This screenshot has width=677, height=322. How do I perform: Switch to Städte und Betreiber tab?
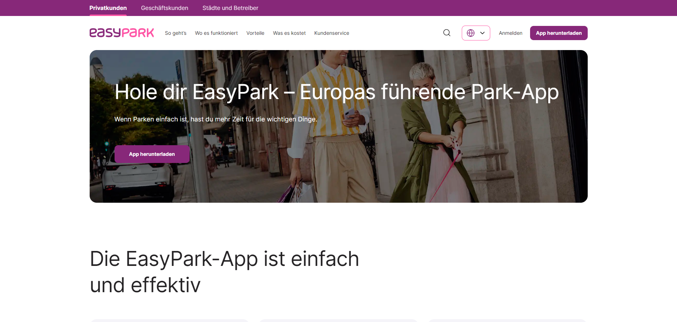230,8
